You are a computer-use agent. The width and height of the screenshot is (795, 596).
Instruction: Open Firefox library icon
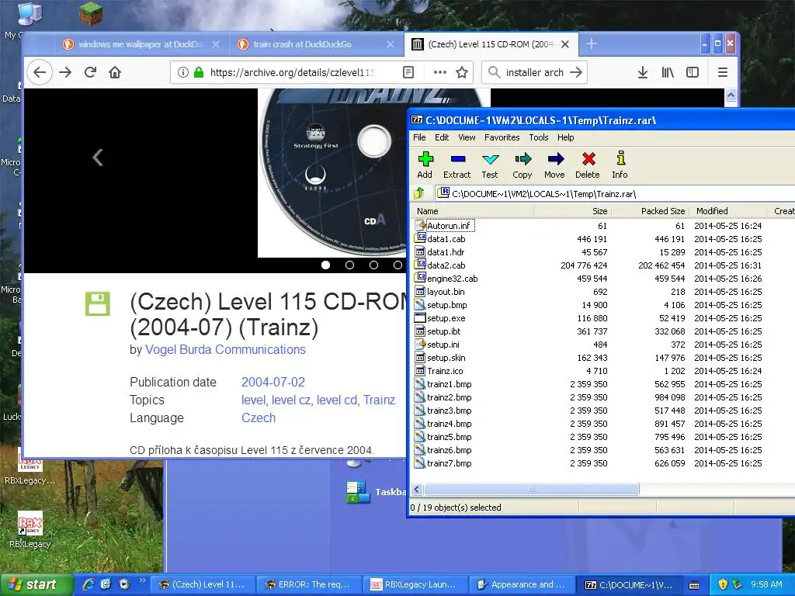click(668, 72)
